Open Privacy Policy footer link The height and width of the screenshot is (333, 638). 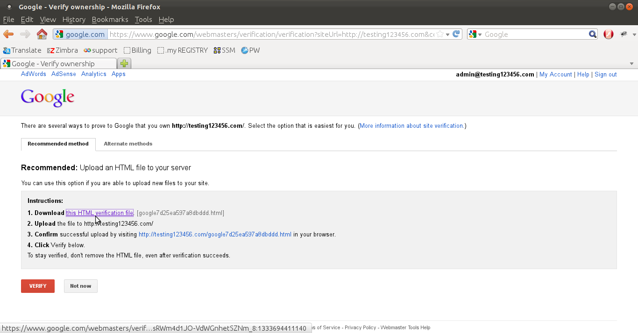pyautogui.click(x=361, y=327)
